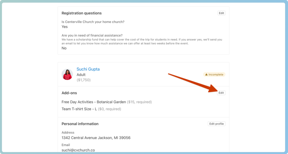Open Suchi Gupta's profile name link
288x154 pixels.
[x=88, y=69]
